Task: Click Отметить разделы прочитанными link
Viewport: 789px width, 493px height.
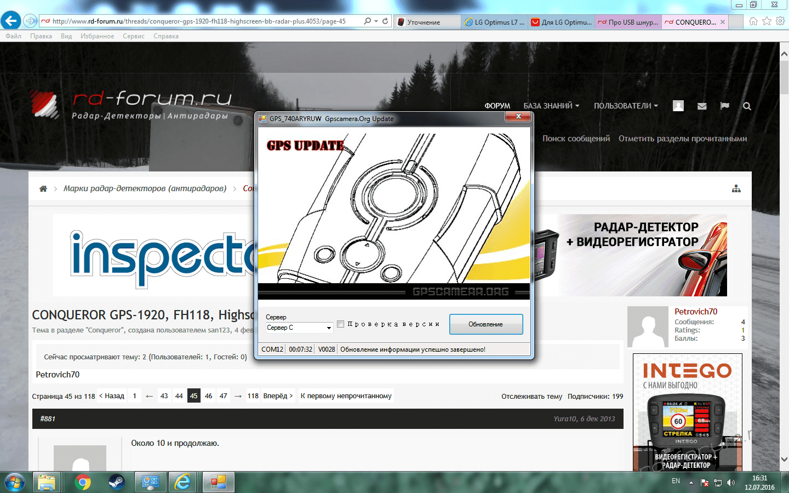Action: coord(683,139)
